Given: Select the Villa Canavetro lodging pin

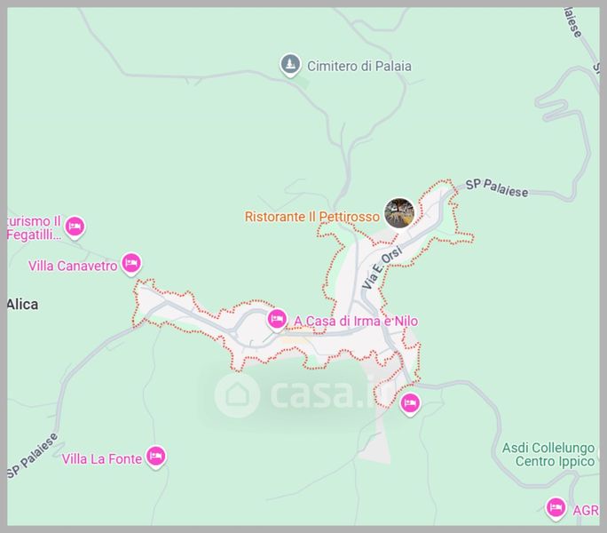Looking at the screenshot, I should click(131, 264).
